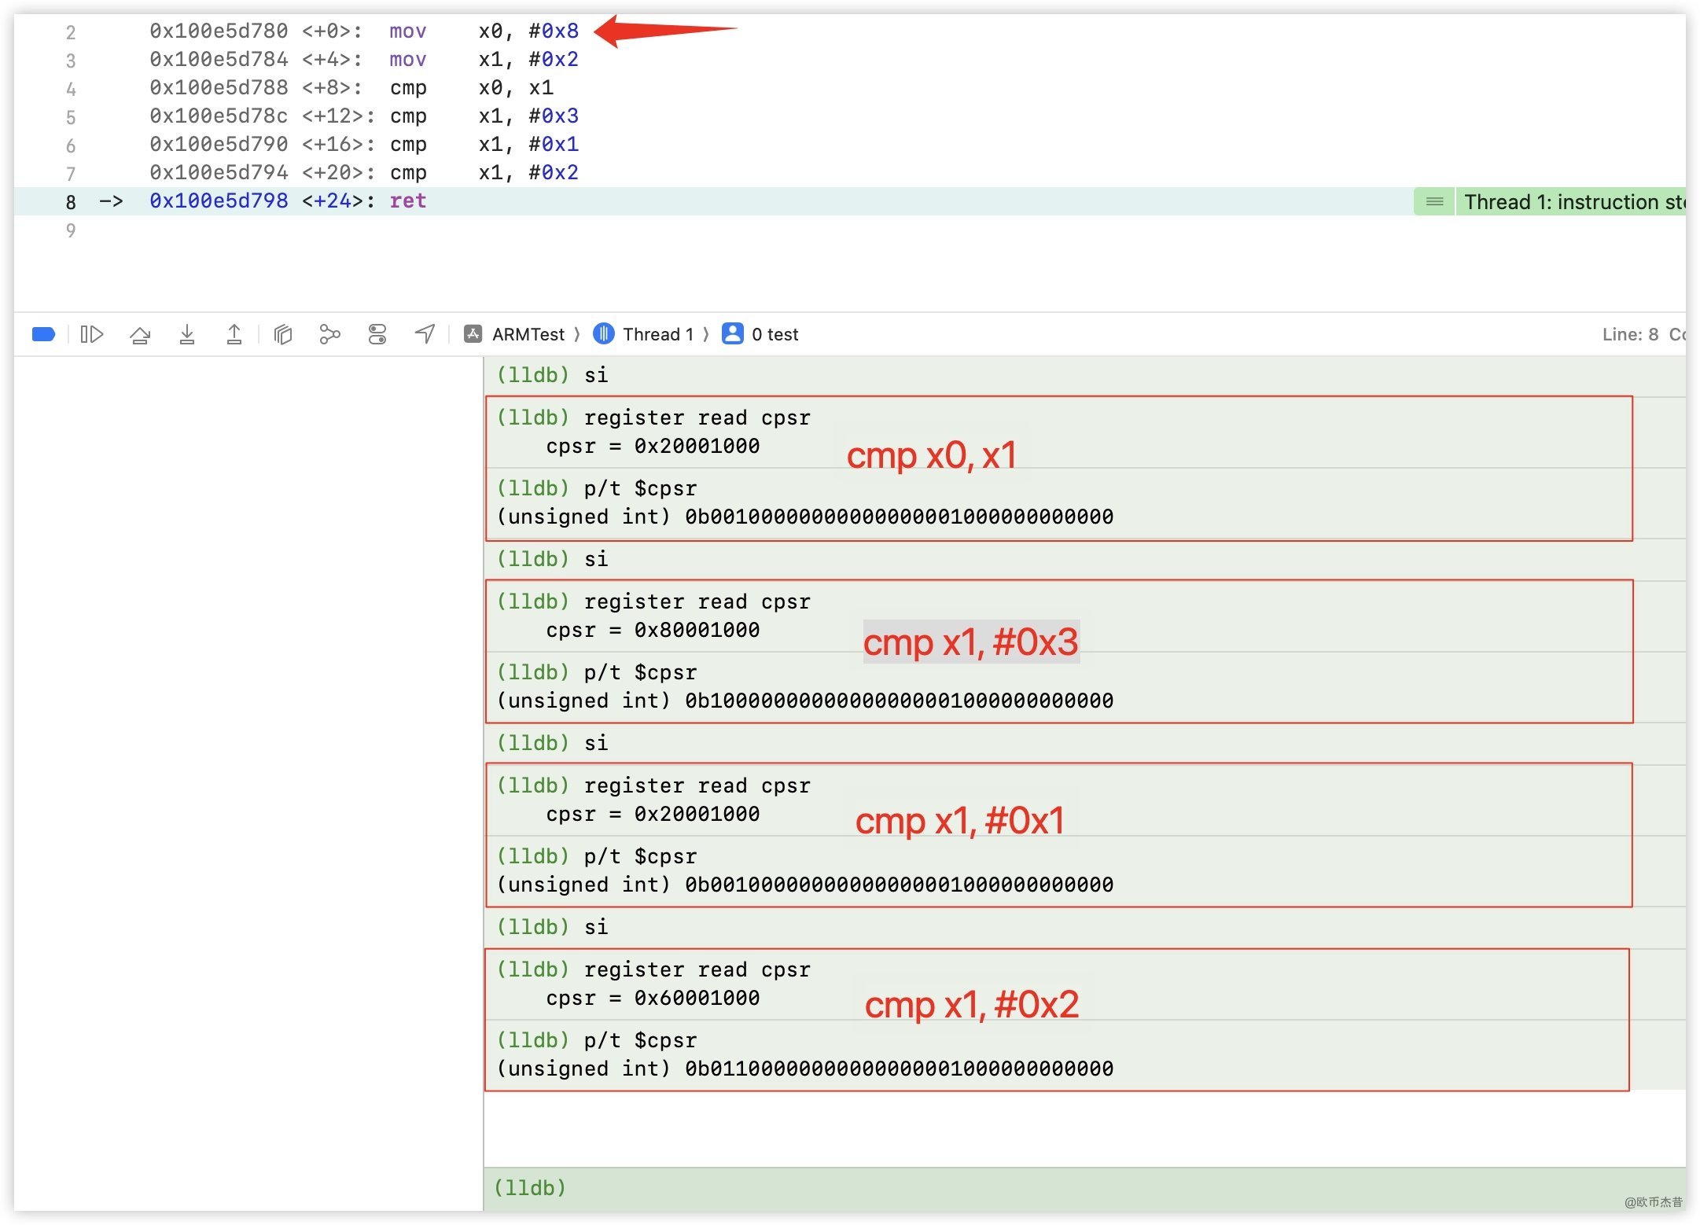Click Continue program execution button

point(92,334)
